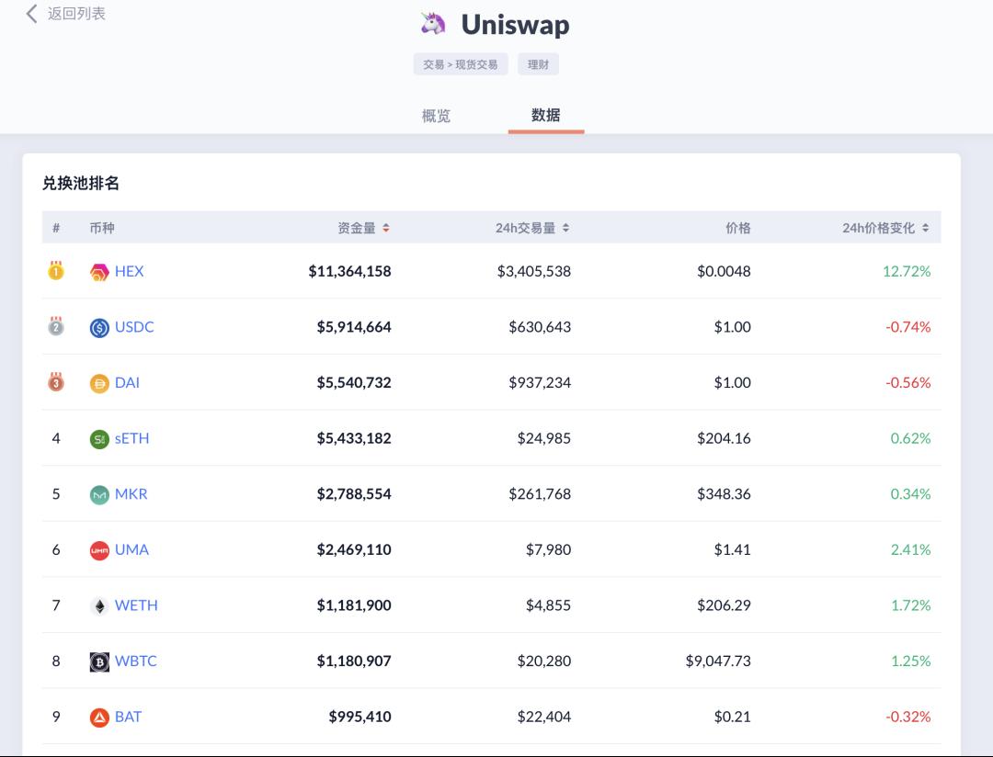Open the MKR token link

coord(131,493)
